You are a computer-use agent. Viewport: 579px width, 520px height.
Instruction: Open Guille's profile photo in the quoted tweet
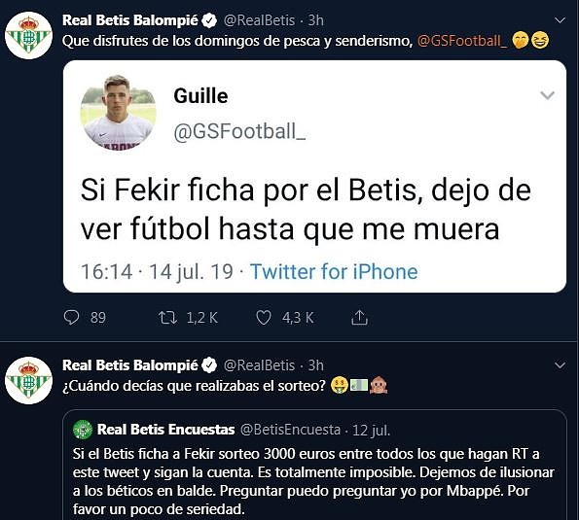coord(118,112)
